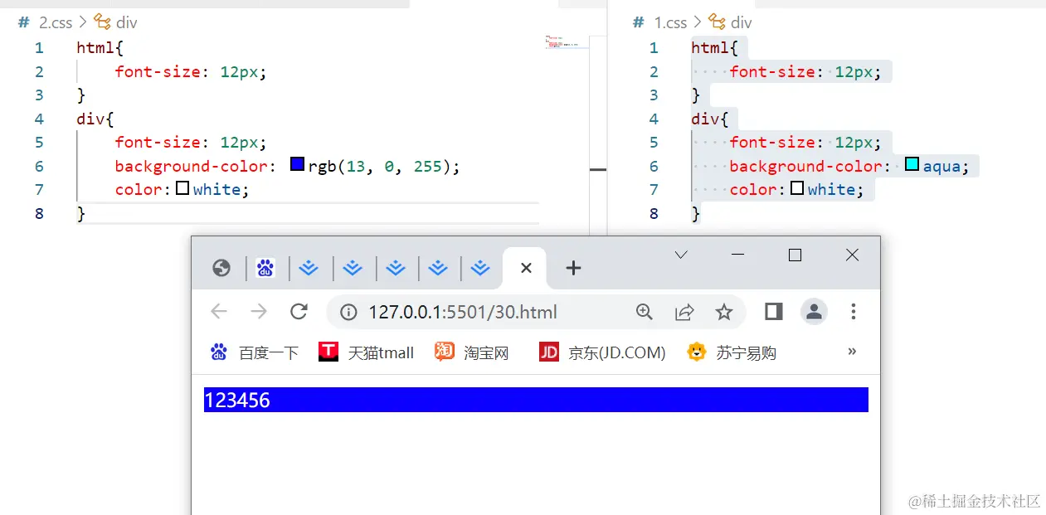Click html{ on line 1 of 2.css
This screenshot has height=515, width=1046.
click(x=100, y=48)
